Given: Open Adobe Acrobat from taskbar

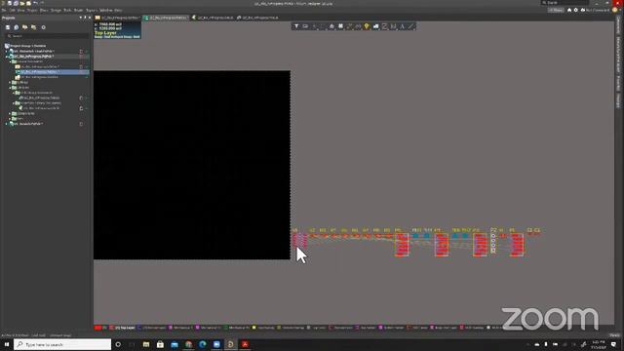Looking at the screenshot, I should pyautogui.click(x=245, y=344).
